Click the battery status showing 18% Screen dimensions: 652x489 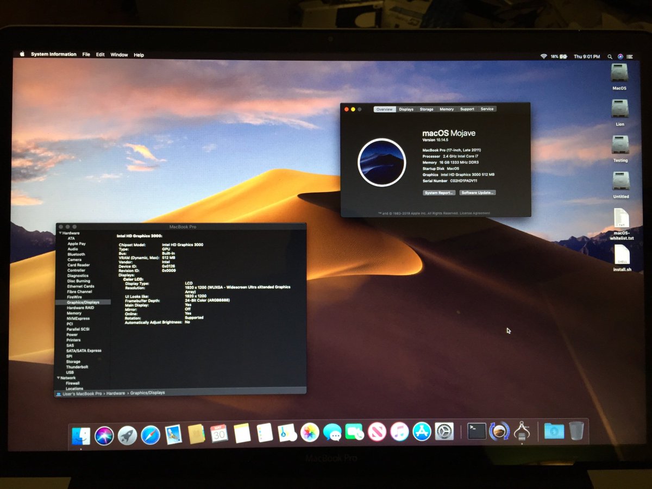pos(559,57)
